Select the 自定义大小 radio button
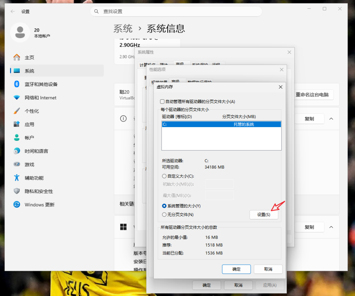 click(164, 176)
